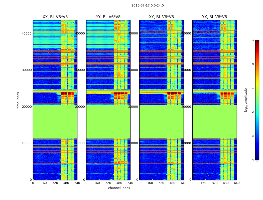263x200 pixels.
Task: Click the '160' x-tick under the XX panel
Action: 44,183
